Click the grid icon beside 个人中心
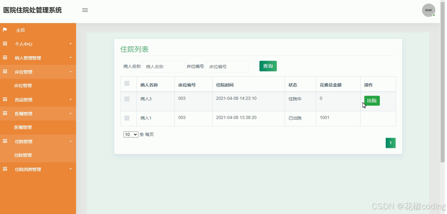The width and height of the screenshot is (447, 214). 4,44
